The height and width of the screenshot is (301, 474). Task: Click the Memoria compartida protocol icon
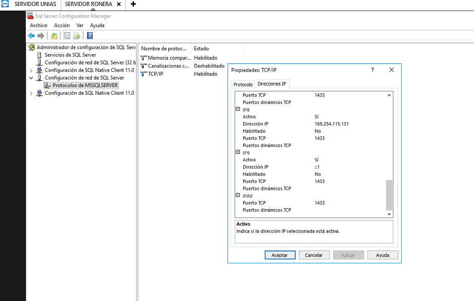coord(144,57)
